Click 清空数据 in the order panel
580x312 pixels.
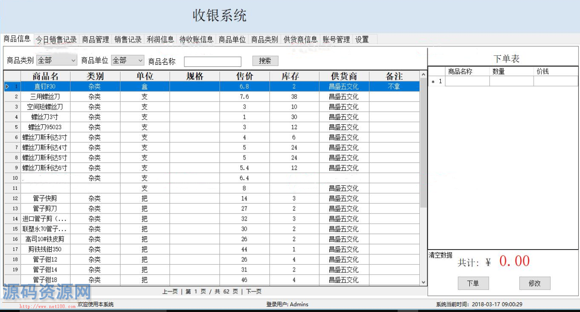pyautogui.click(x=441, y=255)
